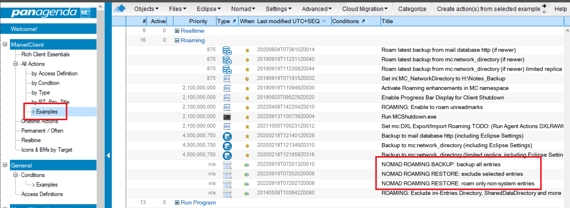Click star icon of Run MCShutdown.exe row

[x=247, y=117]
